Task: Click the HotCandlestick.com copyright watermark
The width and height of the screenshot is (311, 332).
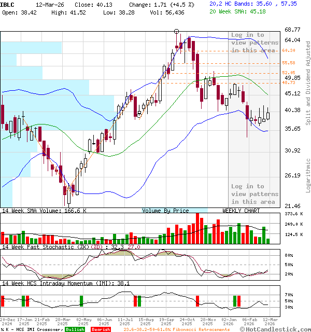Action: tap(279, 329)
